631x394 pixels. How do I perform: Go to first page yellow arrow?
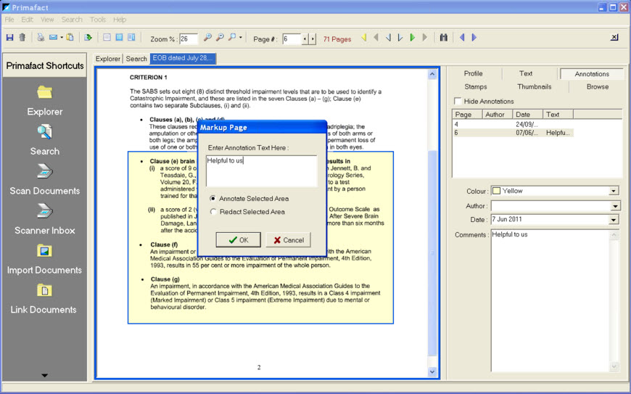pos(364,38)
